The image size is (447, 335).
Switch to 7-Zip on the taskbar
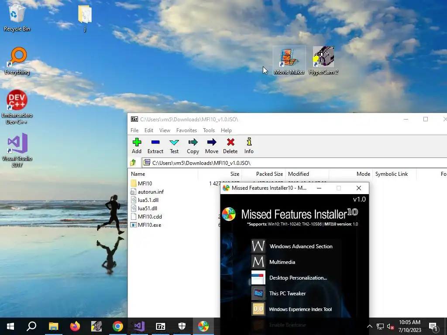point(161,326)
